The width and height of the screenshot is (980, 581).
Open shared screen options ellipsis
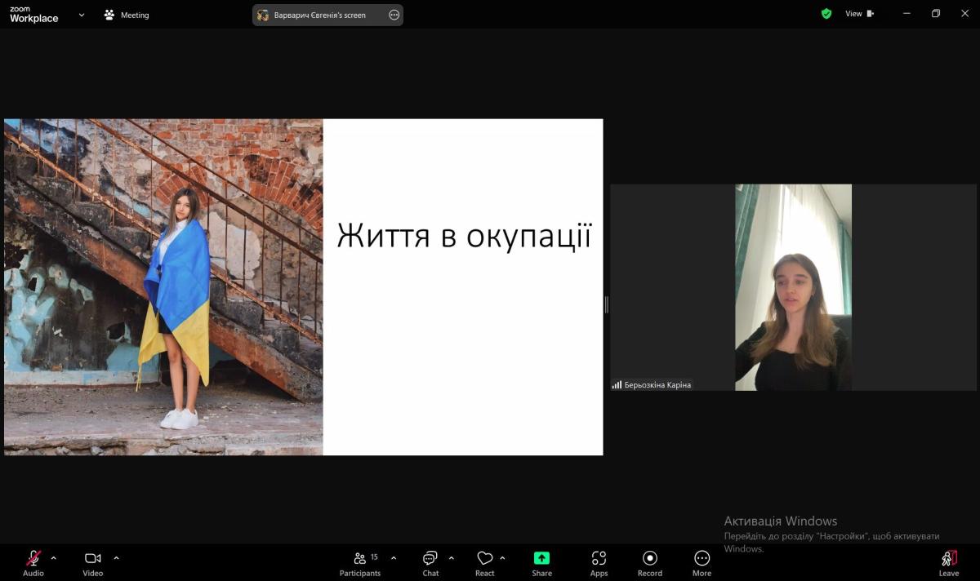point(394,15)
